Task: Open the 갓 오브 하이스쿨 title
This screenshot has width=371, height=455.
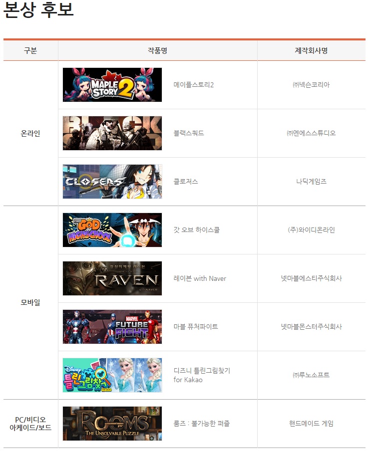Action: point(196,230)
